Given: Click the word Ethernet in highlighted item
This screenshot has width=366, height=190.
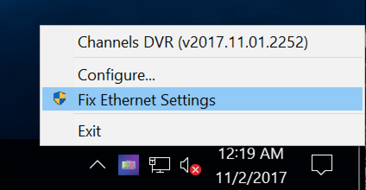Looking at the screenshot, I should click(129, 100).
